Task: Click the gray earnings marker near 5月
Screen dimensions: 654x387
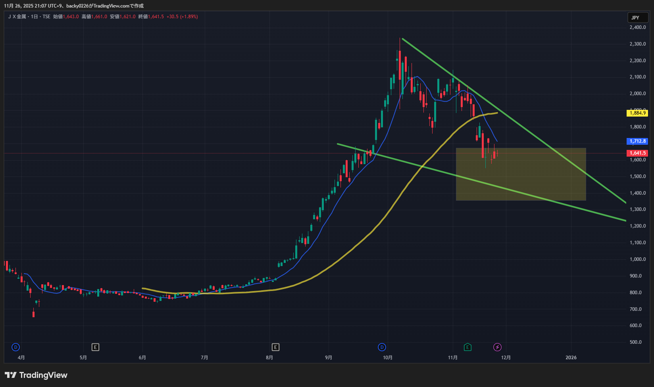Action: pyautogui.click(x=95, y=347)
